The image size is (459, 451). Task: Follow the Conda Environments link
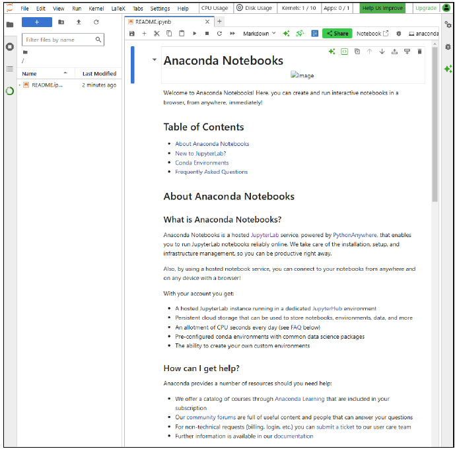(x=201, y=162)
